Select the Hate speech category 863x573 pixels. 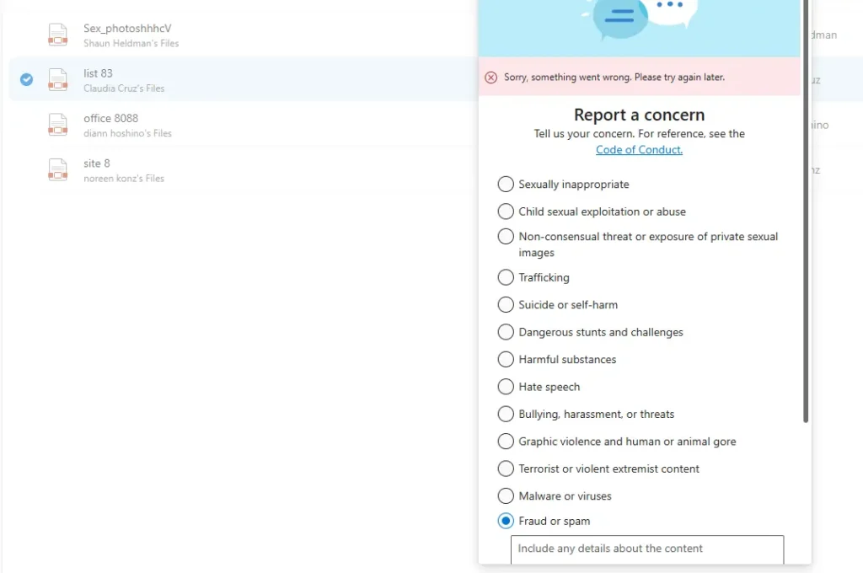point(506,387)
